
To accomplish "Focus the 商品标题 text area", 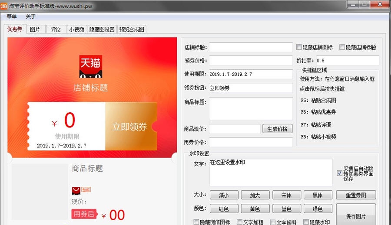I will click(251, 108).
